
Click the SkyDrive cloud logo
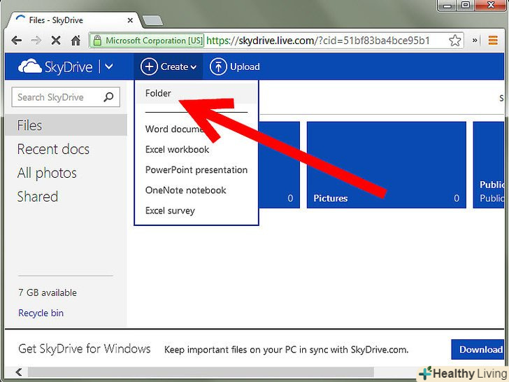[x=30, y=66]
